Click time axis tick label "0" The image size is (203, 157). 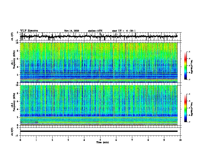[20, 140]
